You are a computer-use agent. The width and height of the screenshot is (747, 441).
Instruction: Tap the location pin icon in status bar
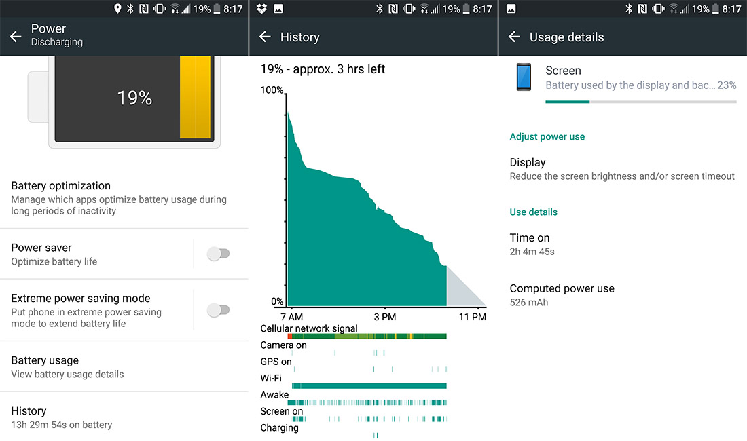point(117,9)
